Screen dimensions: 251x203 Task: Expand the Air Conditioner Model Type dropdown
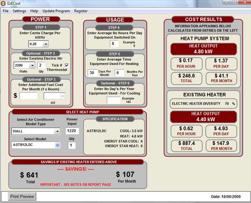pyautogui.click(x=57, y=131)
